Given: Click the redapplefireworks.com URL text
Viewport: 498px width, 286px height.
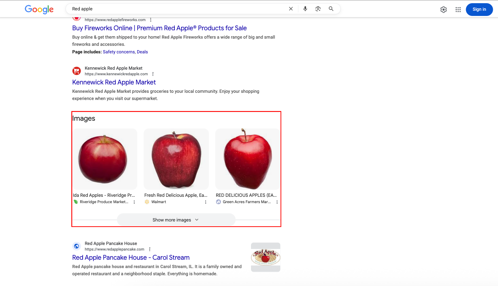Looking at the screenshot, I should coord(115,20).
